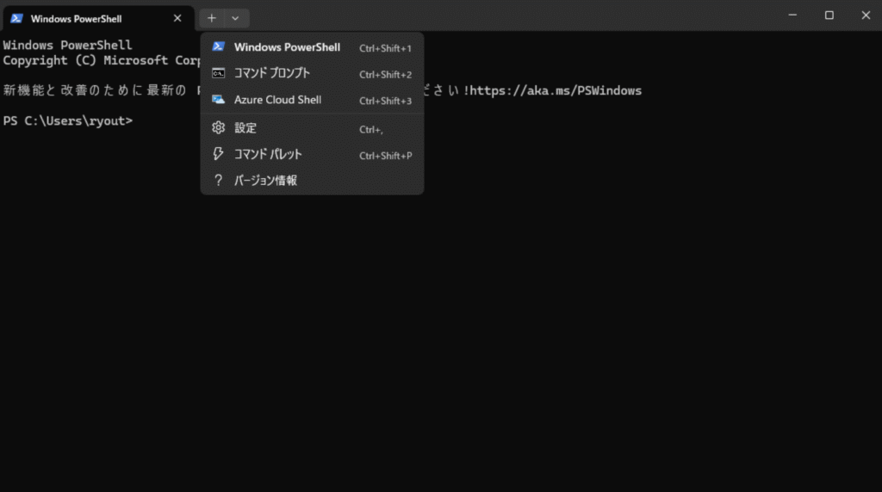Show バージョン情報 from the menu
The height and width of the screenshot is (492, 882).
265,181
